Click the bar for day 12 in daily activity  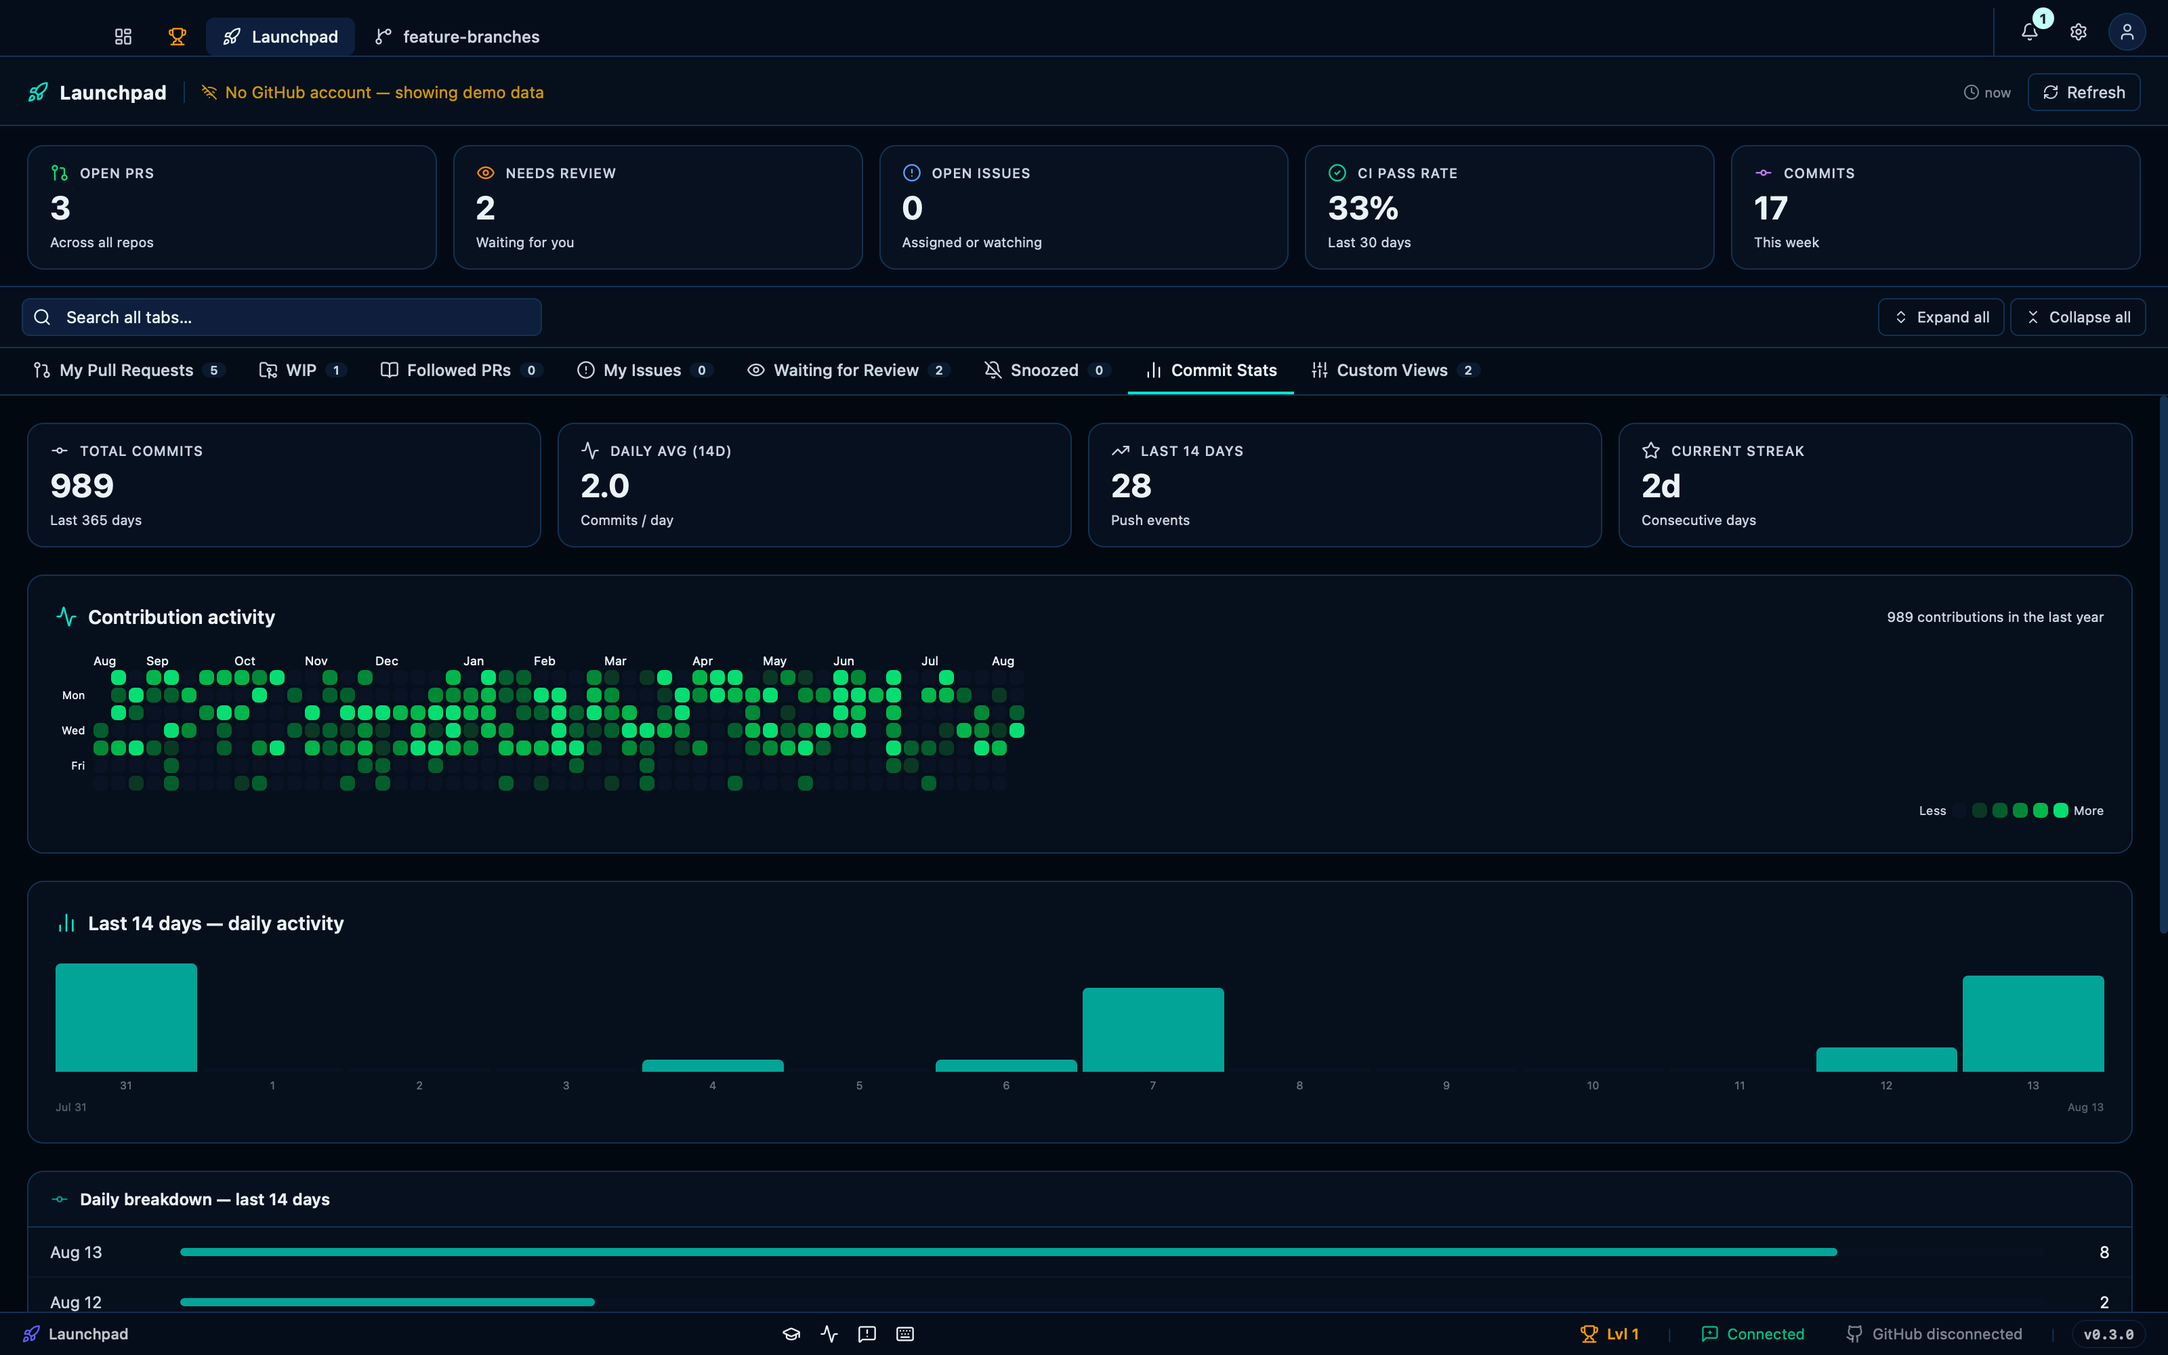click(1887, 1059)
